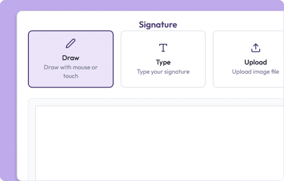This screenshot has height=181, width=284.
Task: Click the 'Signature' heading title
Action: [158, 25]
